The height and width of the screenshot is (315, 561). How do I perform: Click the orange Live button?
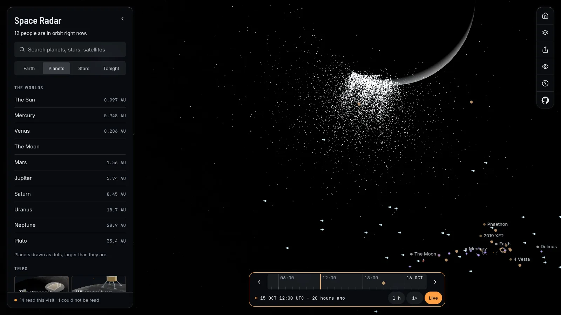pyautogui.click(x=433, y=298)
